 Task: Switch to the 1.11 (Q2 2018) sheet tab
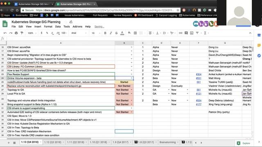(x=75, y=142)
